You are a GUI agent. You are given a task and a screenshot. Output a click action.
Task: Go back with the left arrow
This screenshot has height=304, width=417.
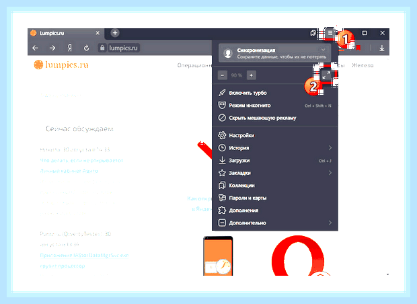35,48
